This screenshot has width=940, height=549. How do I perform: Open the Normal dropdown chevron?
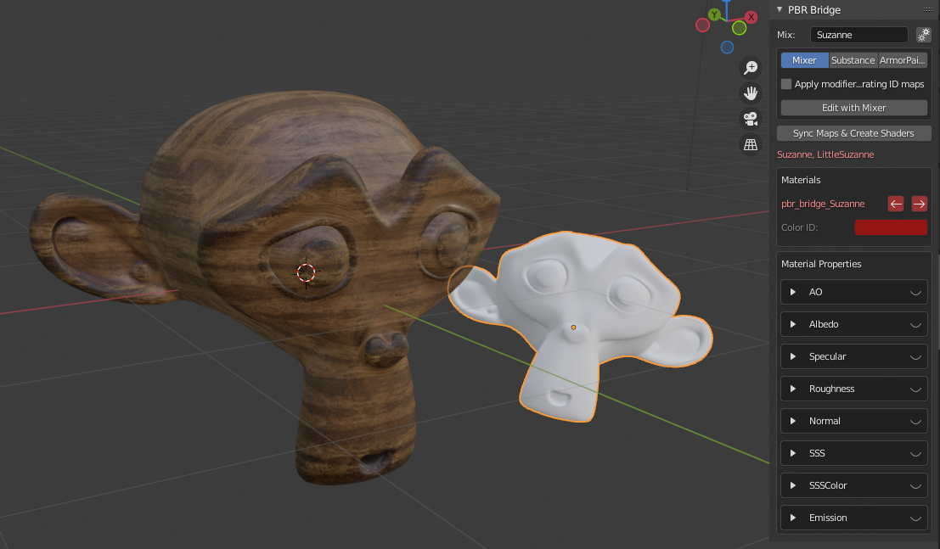click(x=915, y=422)
